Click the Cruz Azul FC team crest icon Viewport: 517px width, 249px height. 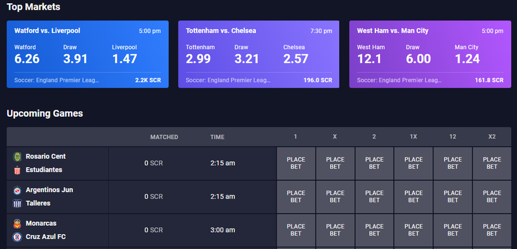tap(17, 237)
